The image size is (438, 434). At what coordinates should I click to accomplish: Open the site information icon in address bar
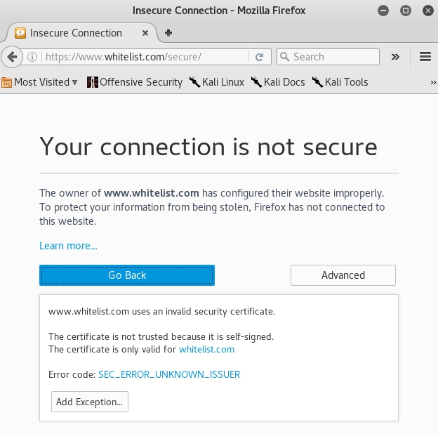tap(32, 57)
